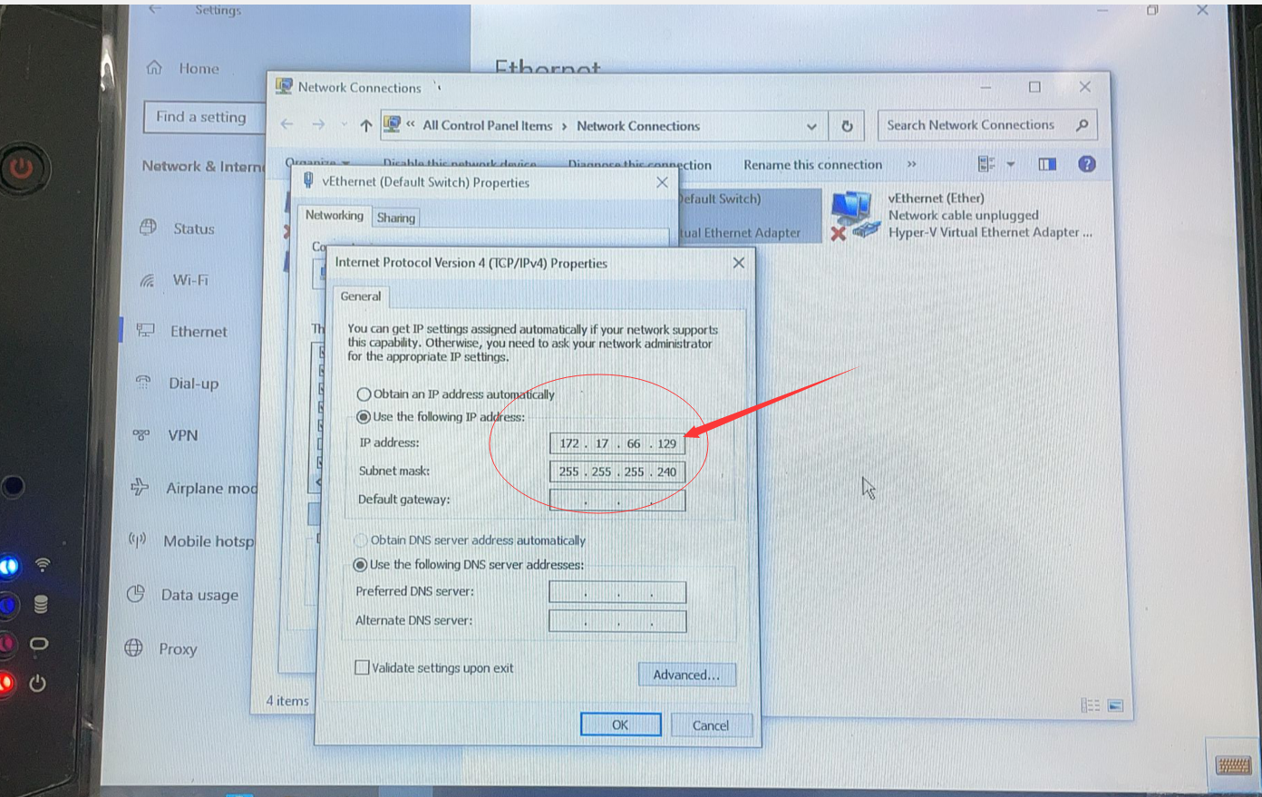
Task: Click the on-screen keyboard tray icon
Action: [1233, 765]
